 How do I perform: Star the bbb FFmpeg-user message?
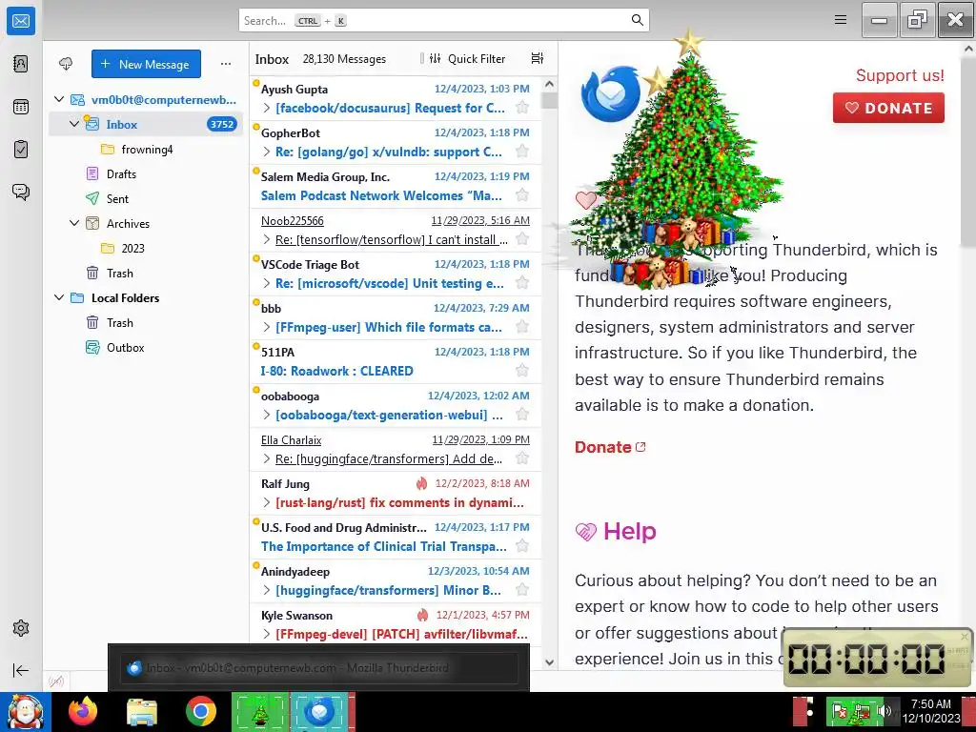(x=522, y=327)
